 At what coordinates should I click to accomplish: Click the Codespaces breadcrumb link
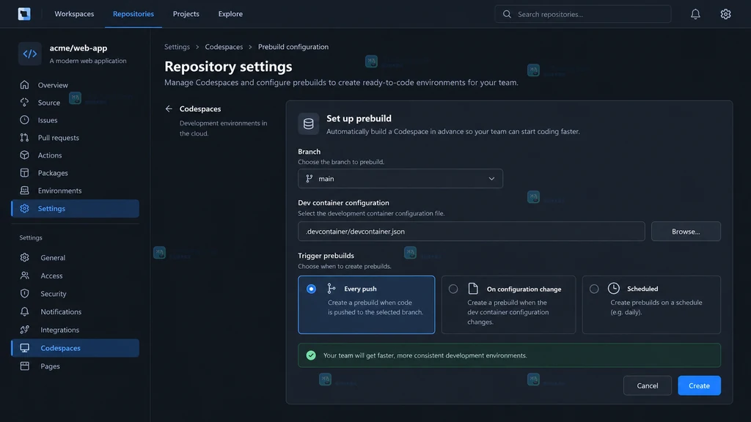point(224,47)
